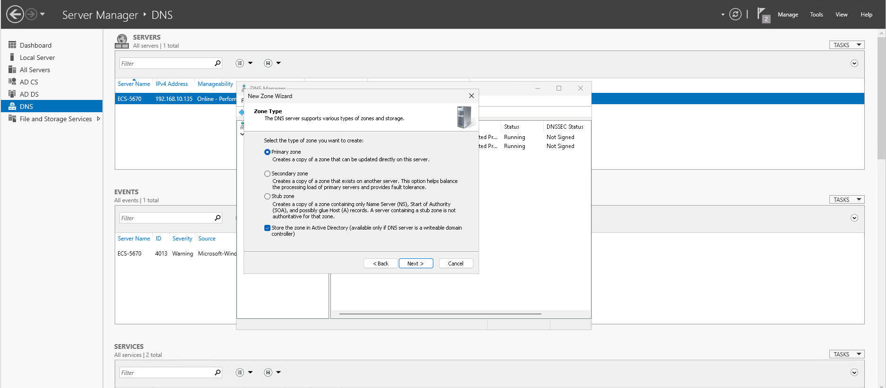This screenshot has height=388, width=886.
Task: Click the list options icon in Servers toolbar
Action: [x=240, y=63]
